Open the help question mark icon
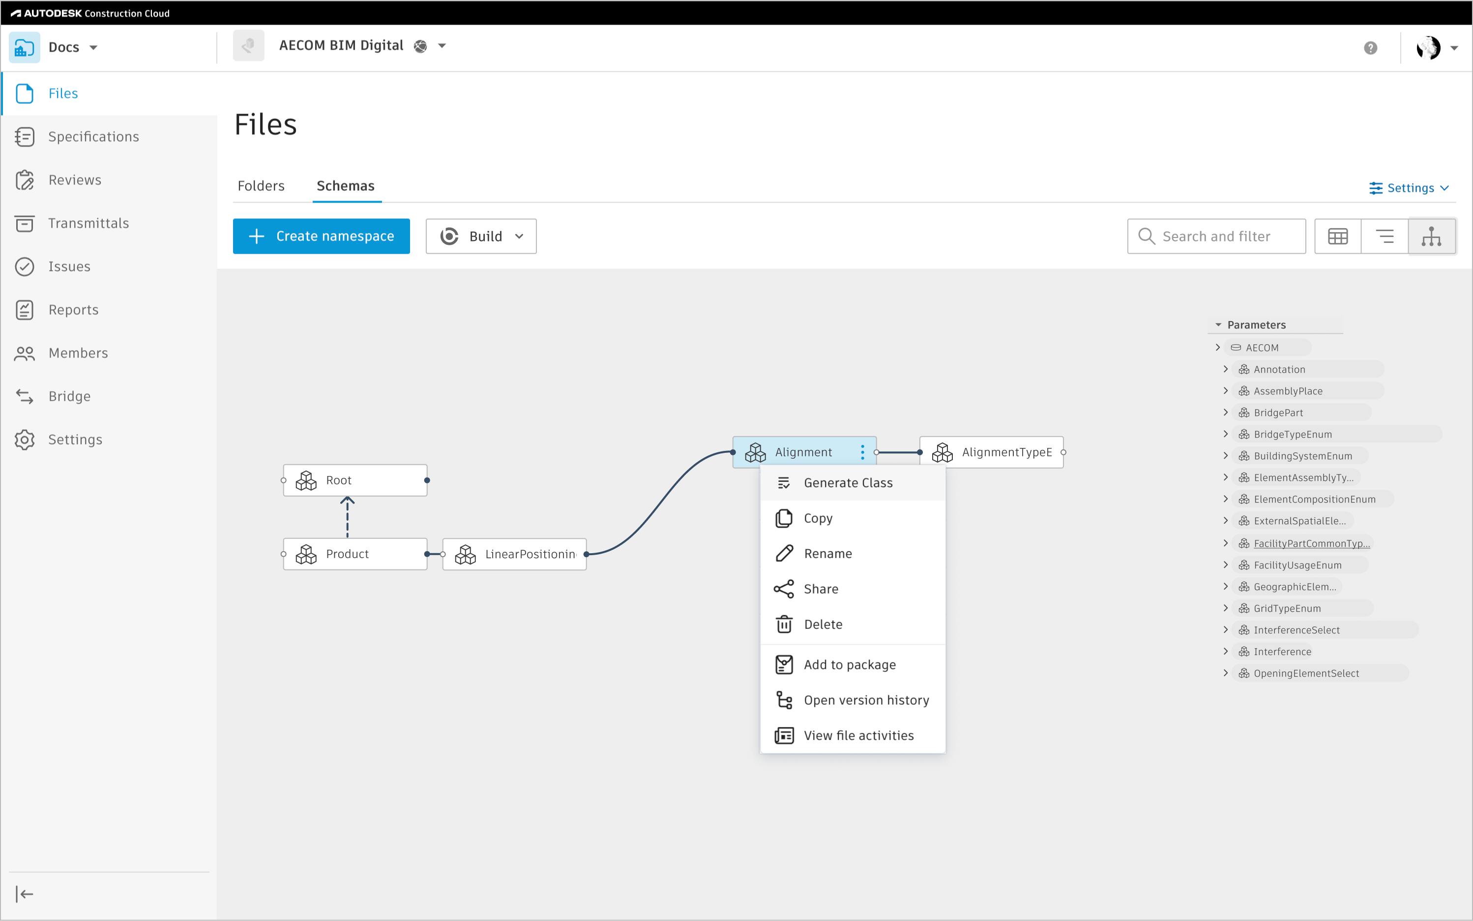This screenshot has width=1473, height=921. point(1370,48)
